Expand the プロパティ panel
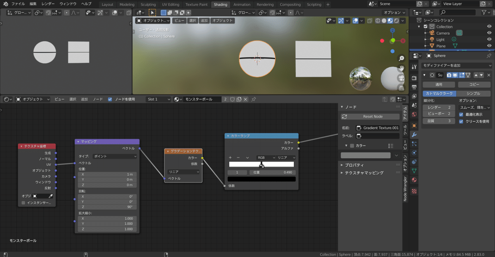The image size is (495, 257). tap(354, 165)
